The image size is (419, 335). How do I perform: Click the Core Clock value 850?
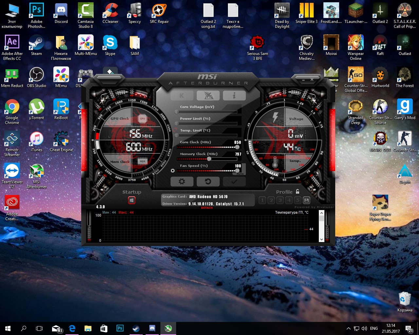(238, 142)
